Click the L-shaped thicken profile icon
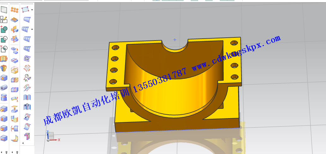 [27, 136]
